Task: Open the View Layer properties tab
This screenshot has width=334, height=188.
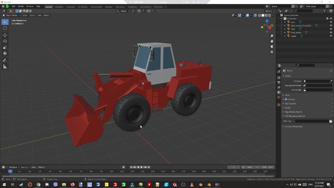Action: tap(279, 87)
